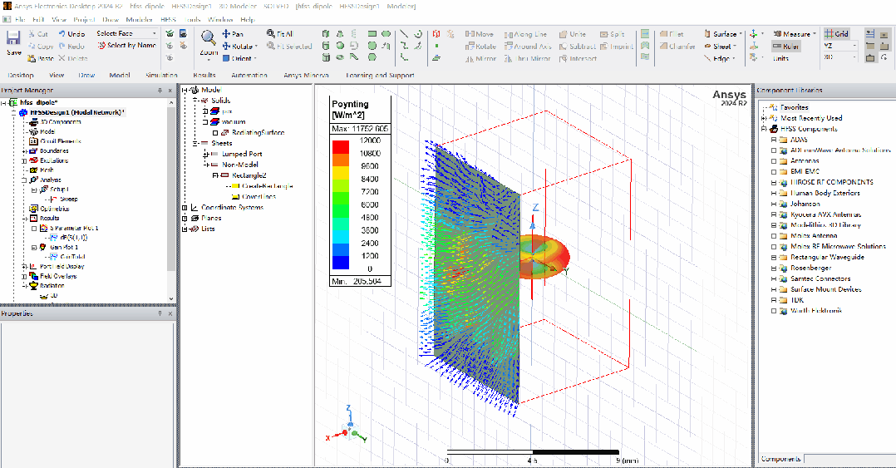Click the Split tool
Image resolution: width=896 pixels, height=468 pixels.
click(x=612, y=34)
